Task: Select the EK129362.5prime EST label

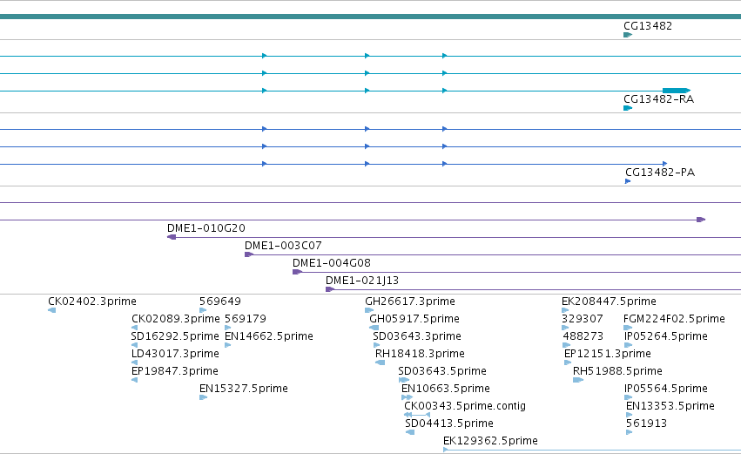Action: [x=490, y=441]
